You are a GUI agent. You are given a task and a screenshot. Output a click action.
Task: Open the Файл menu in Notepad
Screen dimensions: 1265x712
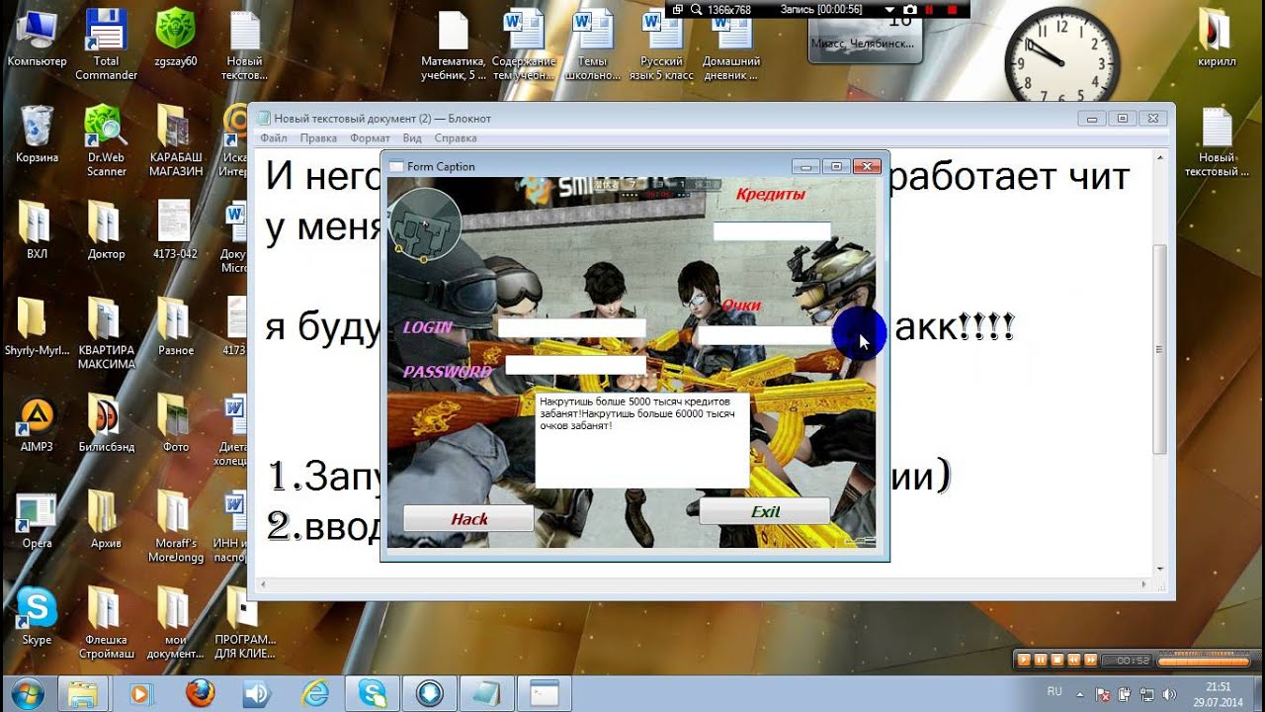click(274, 138)
